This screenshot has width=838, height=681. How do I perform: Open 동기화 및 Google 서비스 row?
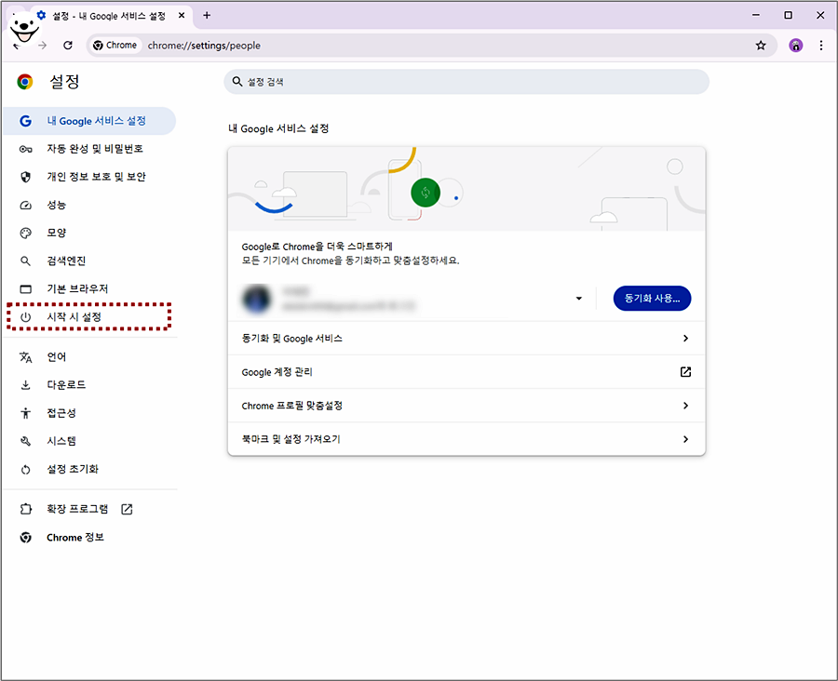point(466,339)
